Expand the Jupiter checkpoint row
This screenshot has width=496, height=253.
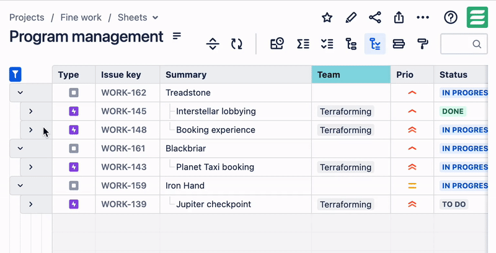[30, 204]
